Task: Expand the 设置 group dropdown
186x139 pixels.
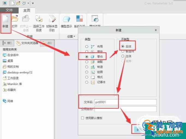Action: tap(71, 36)
